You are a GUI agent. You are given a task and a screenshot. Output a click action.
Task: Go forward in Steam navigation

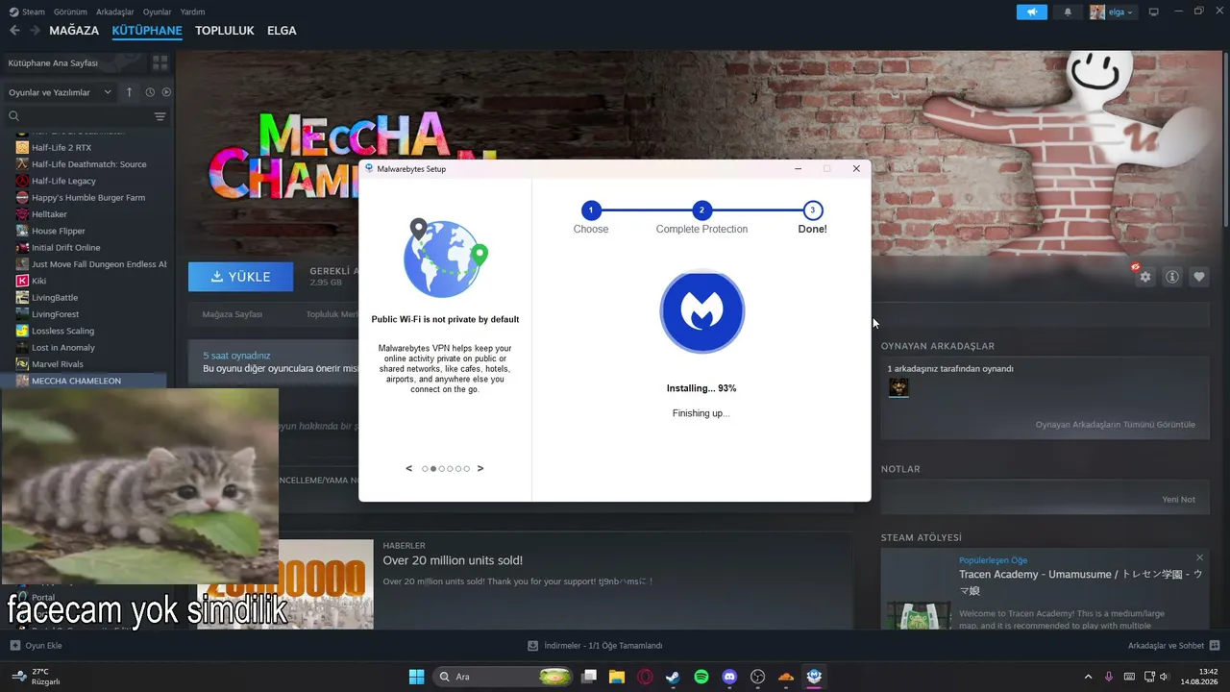[x=35, y=31]
